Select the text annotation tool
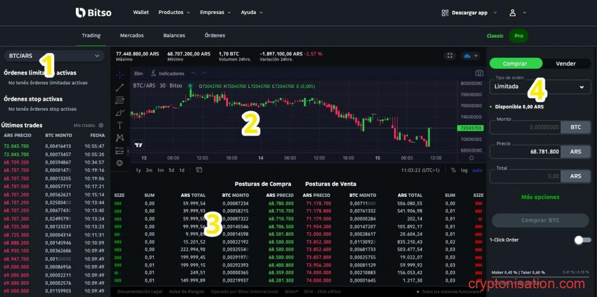The height and width of the screenshot is (297, 597). click(x=120, y=125)
